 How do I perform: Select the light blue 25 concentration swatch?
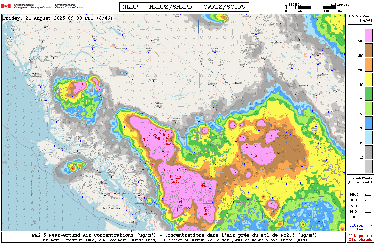click(369, 137)
